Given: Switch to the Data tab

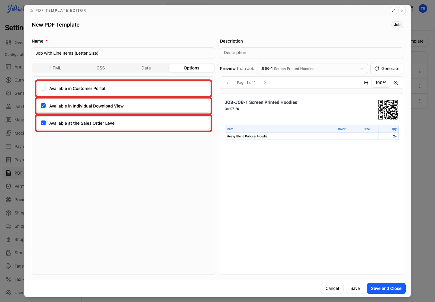Looking at the screenshot, I should [146, 68].
